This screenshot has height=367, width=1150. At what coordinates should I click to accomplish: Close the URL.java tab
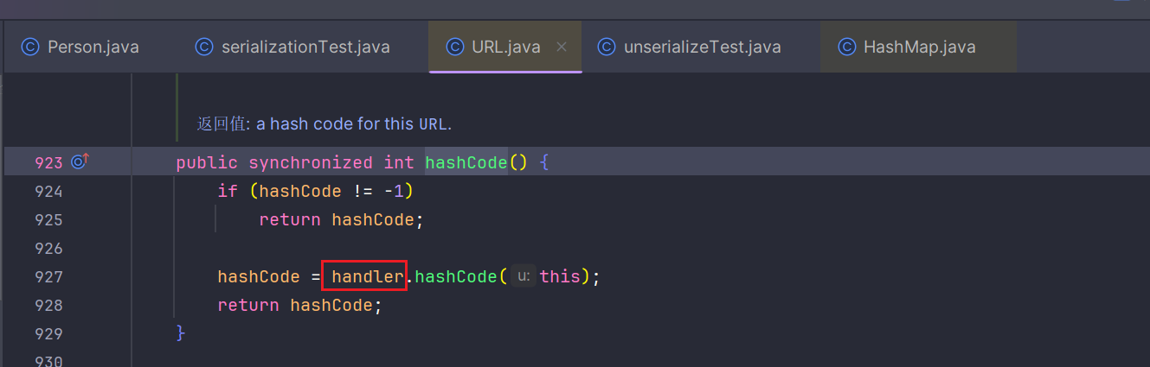coord(562,47)
